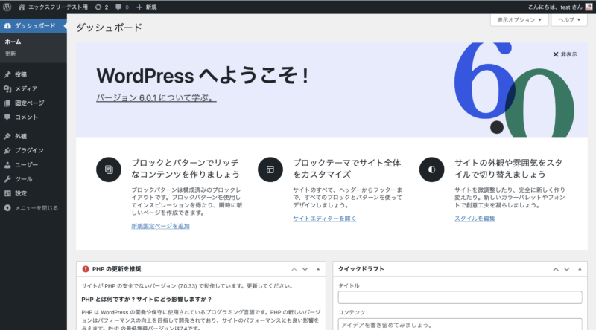The width and height of the screenshot is (596, 330).
Task: Collapse menu with メニューを閉じる arrow icon
Action: (x=7, y=208)
